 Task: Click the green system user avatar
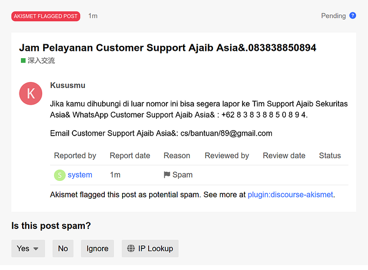pyautogui.click(x=59, y=175)
